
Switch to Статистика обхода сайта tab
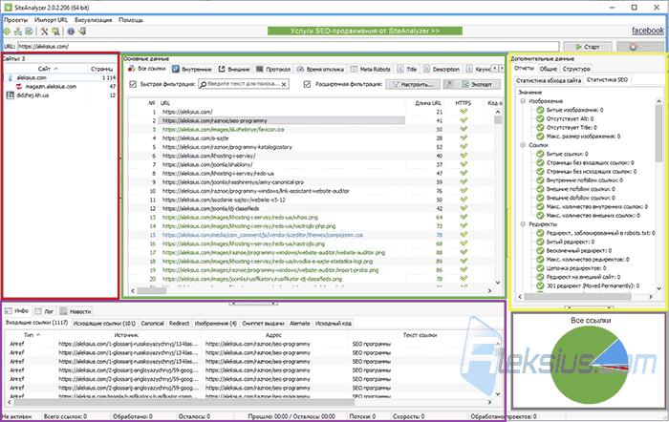(x=549, y=80)
